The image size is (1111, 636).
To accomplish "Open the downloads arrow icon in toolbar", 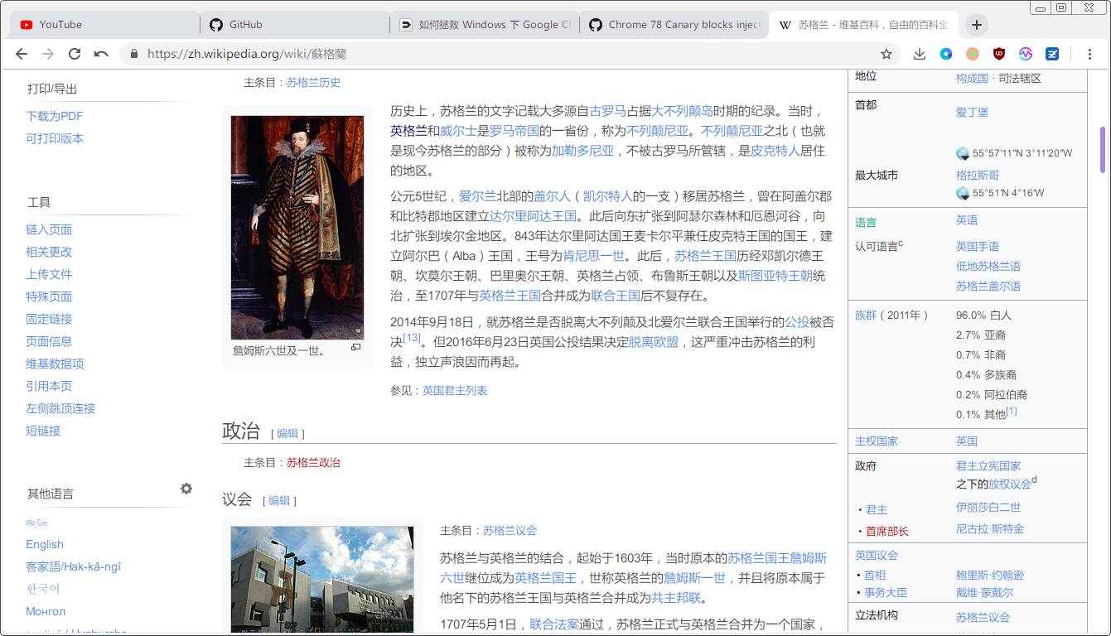I will coord(920,54).
